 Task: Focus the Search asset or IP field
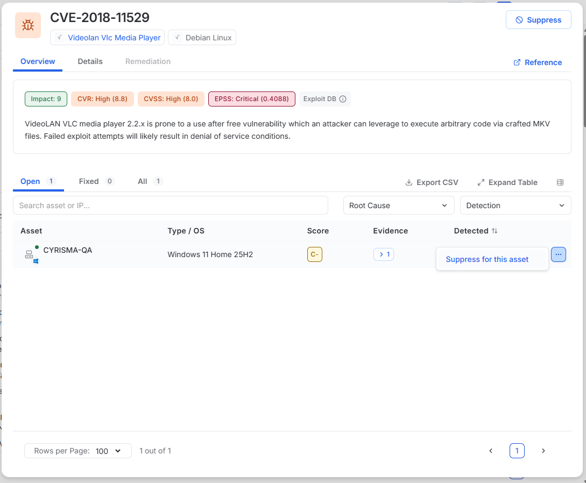[171, 205]
